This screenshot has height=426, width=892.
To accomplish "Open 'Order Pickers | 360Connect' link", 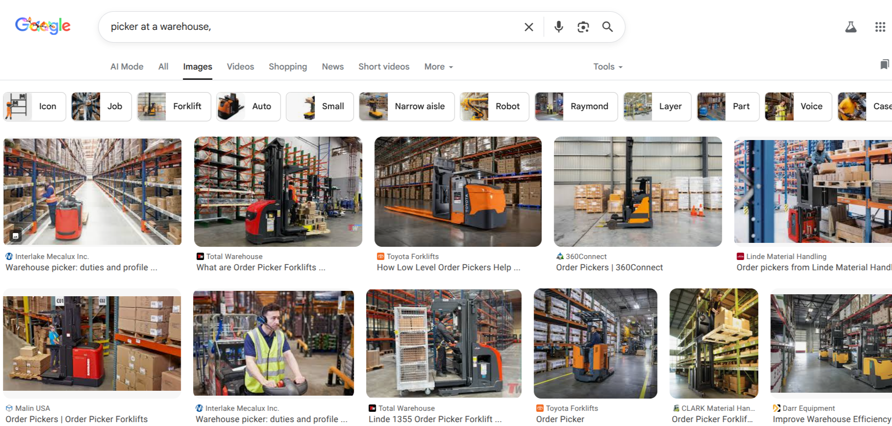I will click(609, 267).
